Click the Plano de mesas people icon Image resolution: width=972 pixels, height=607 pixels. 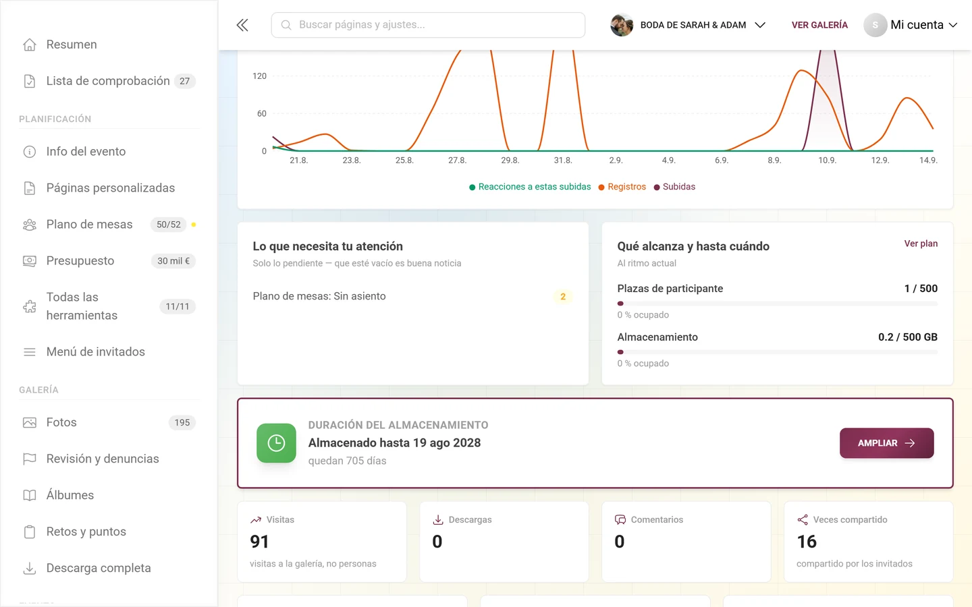click(x=30, y=225)
